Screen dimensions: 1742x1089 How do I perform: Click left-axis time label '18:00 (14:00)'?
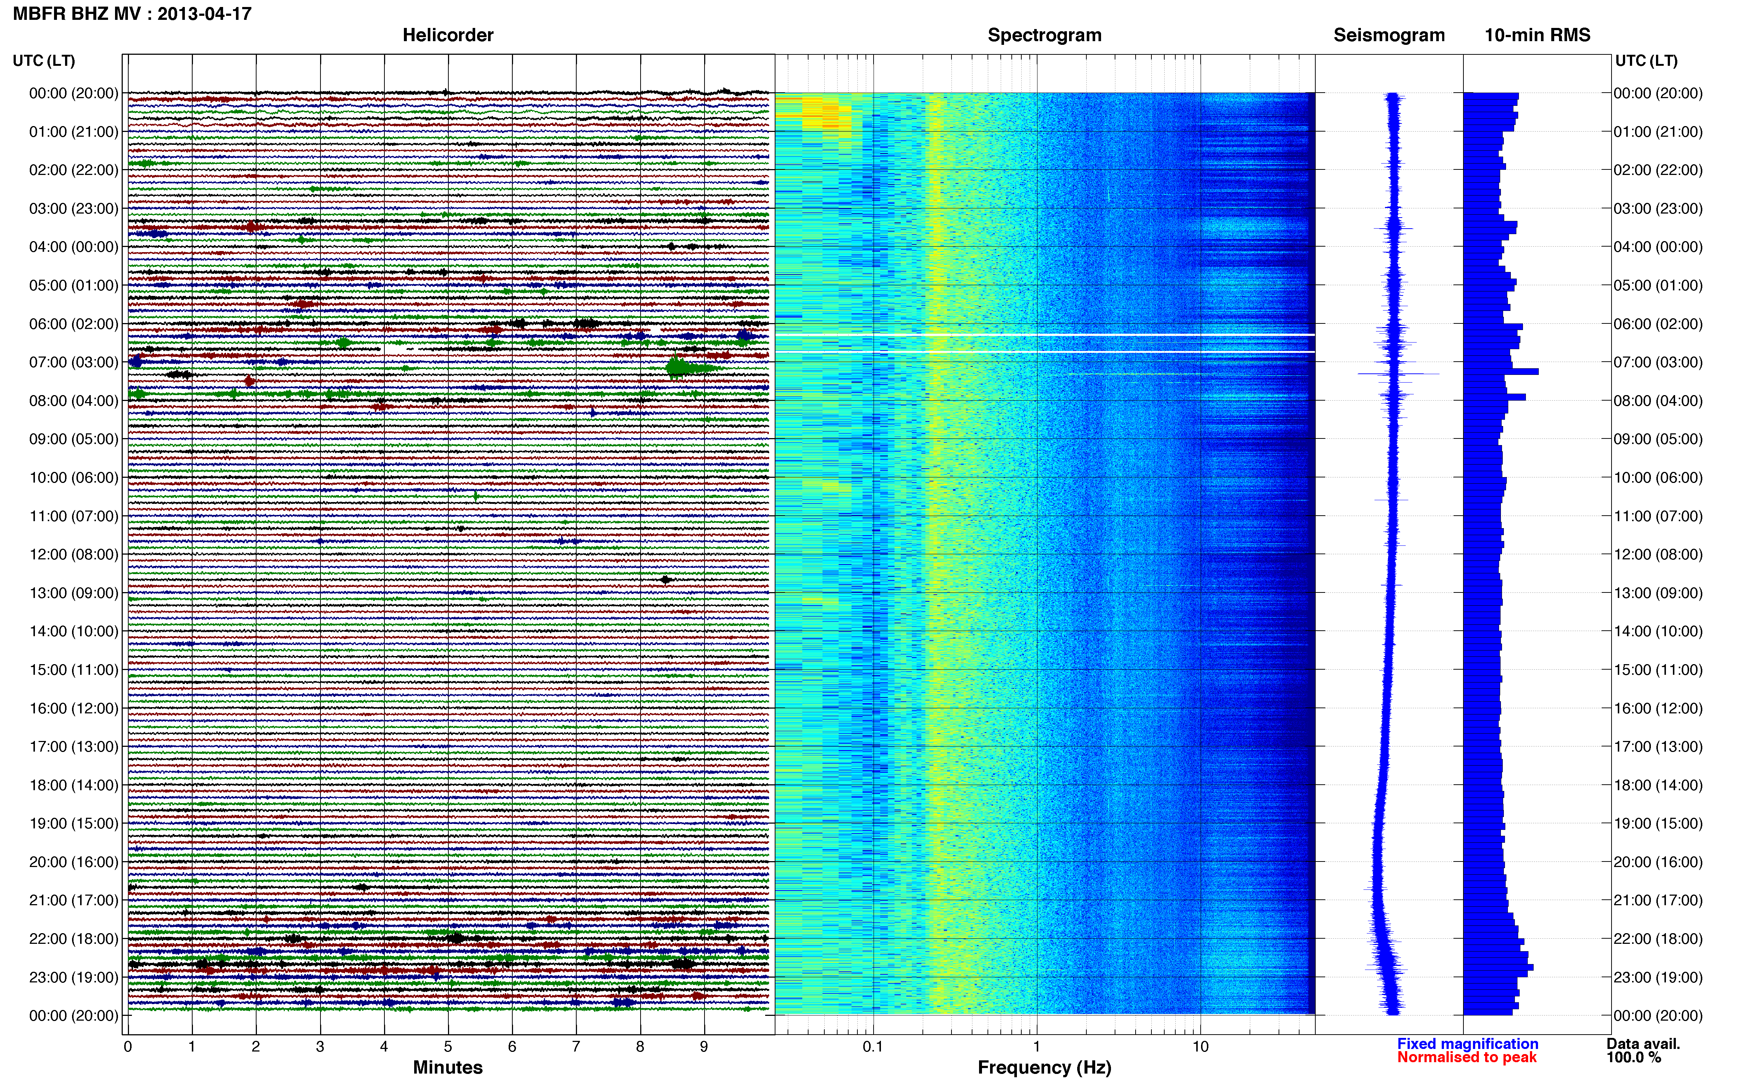pos(74,785)
